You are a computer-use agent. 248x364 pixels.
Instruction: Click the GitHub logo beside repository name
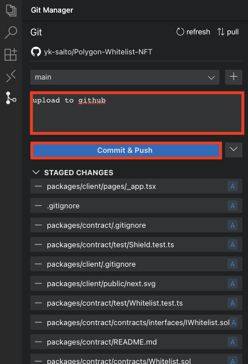pos(36,52)
